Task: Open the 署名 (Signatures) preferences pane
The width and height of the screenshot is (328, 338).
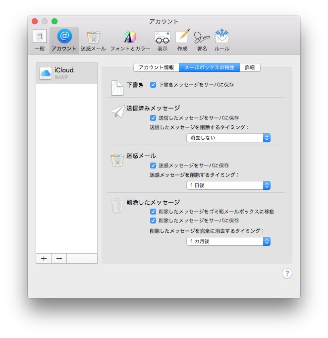Action: 202,40
